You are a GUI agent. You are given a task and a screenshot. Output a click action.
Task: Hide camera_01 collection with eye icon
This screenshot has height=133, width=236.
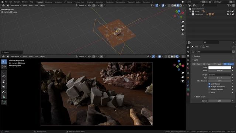(x=230, y=14)
